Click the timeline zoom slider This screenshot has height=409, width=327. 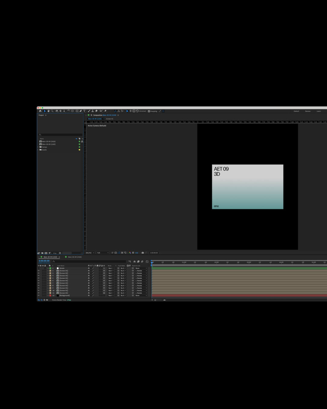(x=159, y=300)
